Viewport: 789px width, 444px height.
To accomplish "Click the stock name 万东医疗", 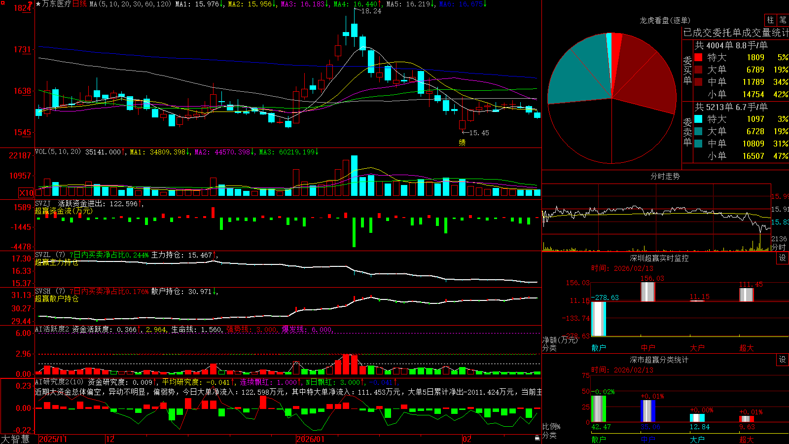I will coord(57,4).
